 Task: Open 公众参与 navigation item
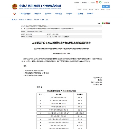[69, 14]
